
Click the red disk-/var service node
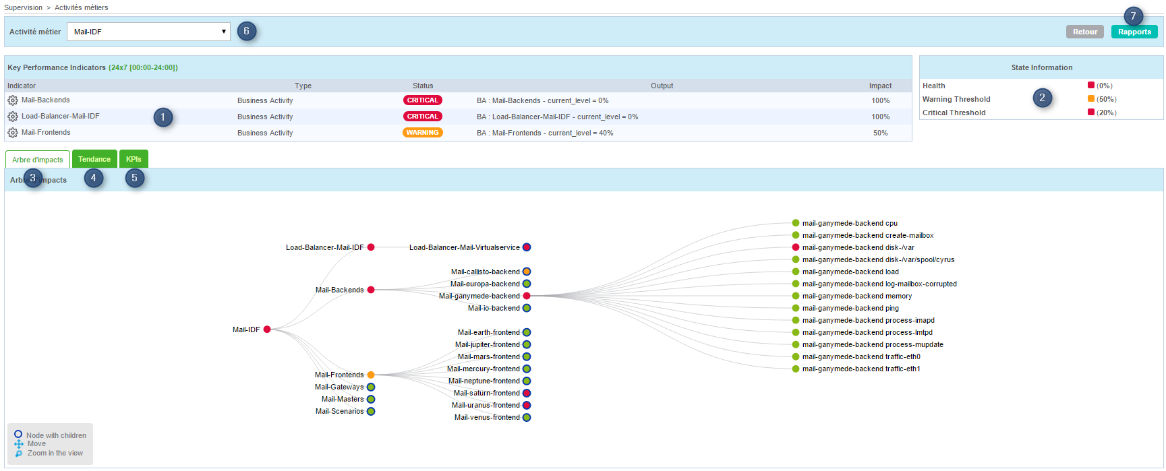796,247
